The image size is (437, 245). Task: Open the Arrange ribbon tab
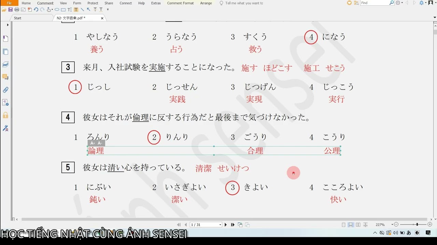click(x=206, y=3)
